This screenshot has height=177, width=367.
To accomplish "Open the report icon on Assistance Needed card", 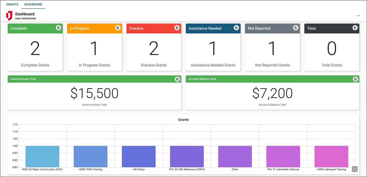I will tap(236, 28).
